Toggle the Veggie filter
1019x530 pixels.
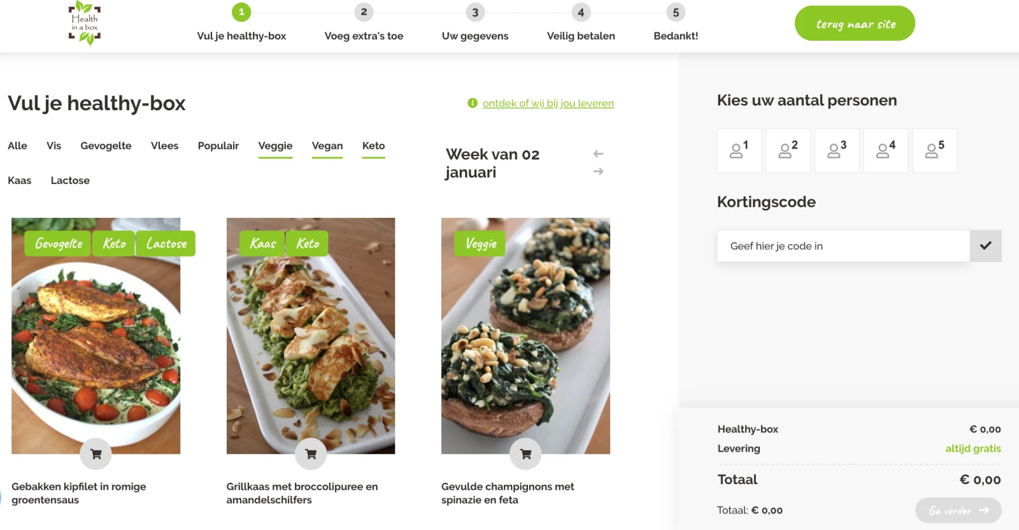click(275, 146)
